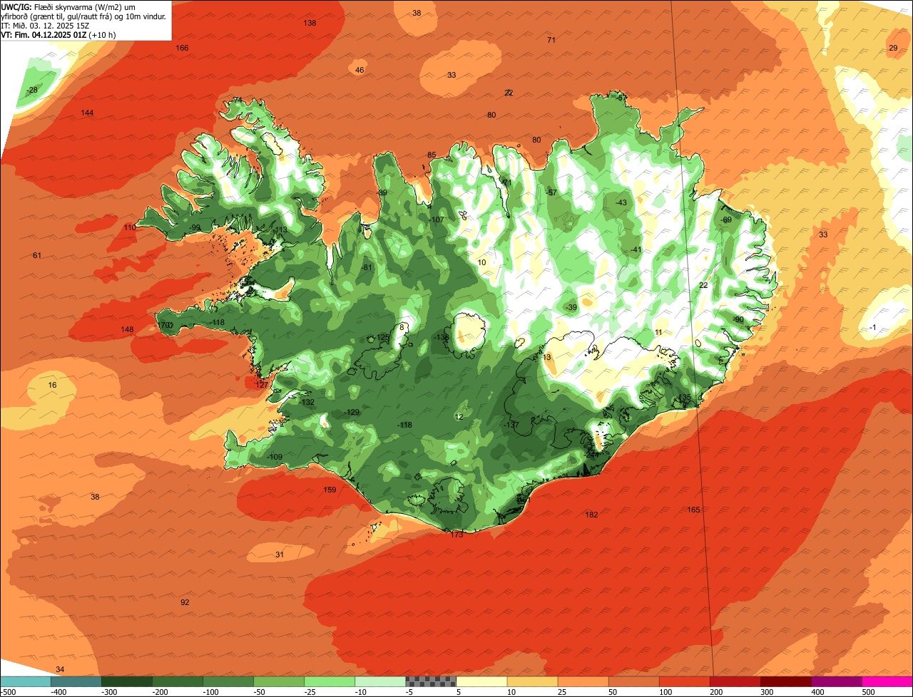The height and width of the screenshot is (697, 913).
Task: Select the legend swatch between 5 and 10
Action: click(481, 681)
